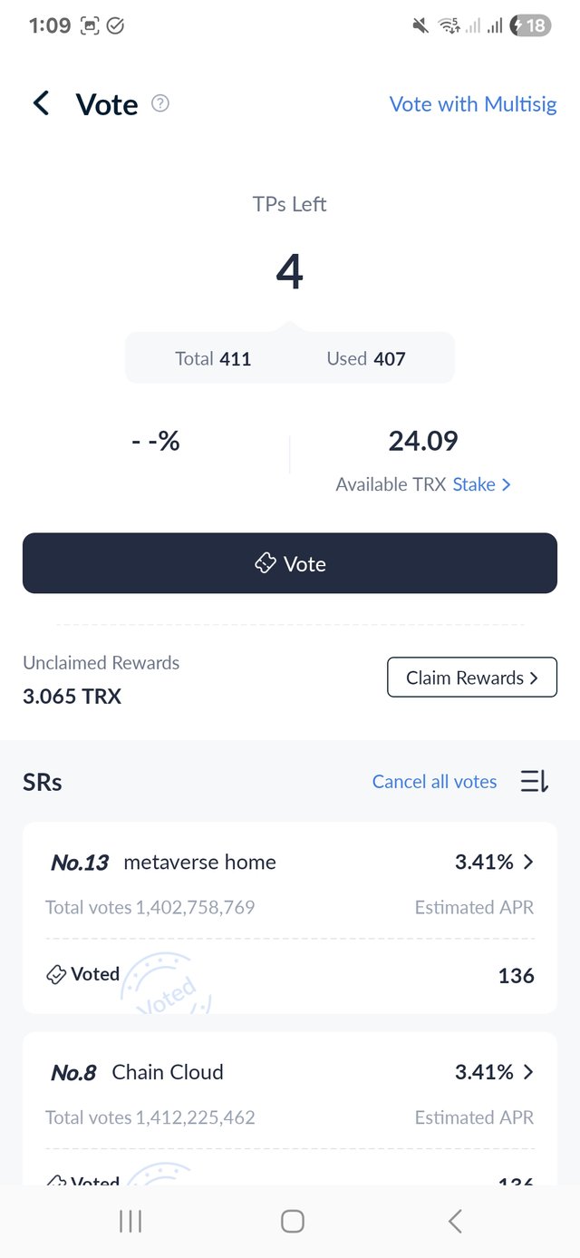
Task: Expand Chain Cloud 3.41% APR chevron
Action: 528,1072
